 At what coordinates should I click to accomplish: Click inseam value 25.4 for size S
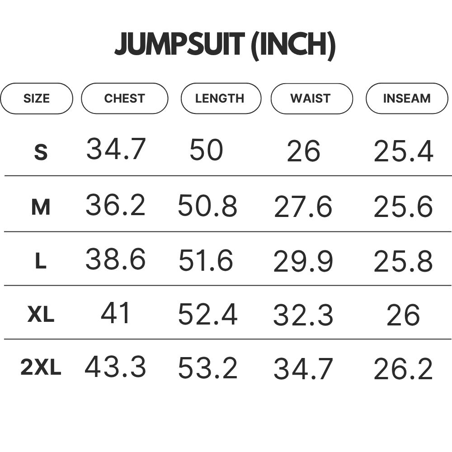404,151
